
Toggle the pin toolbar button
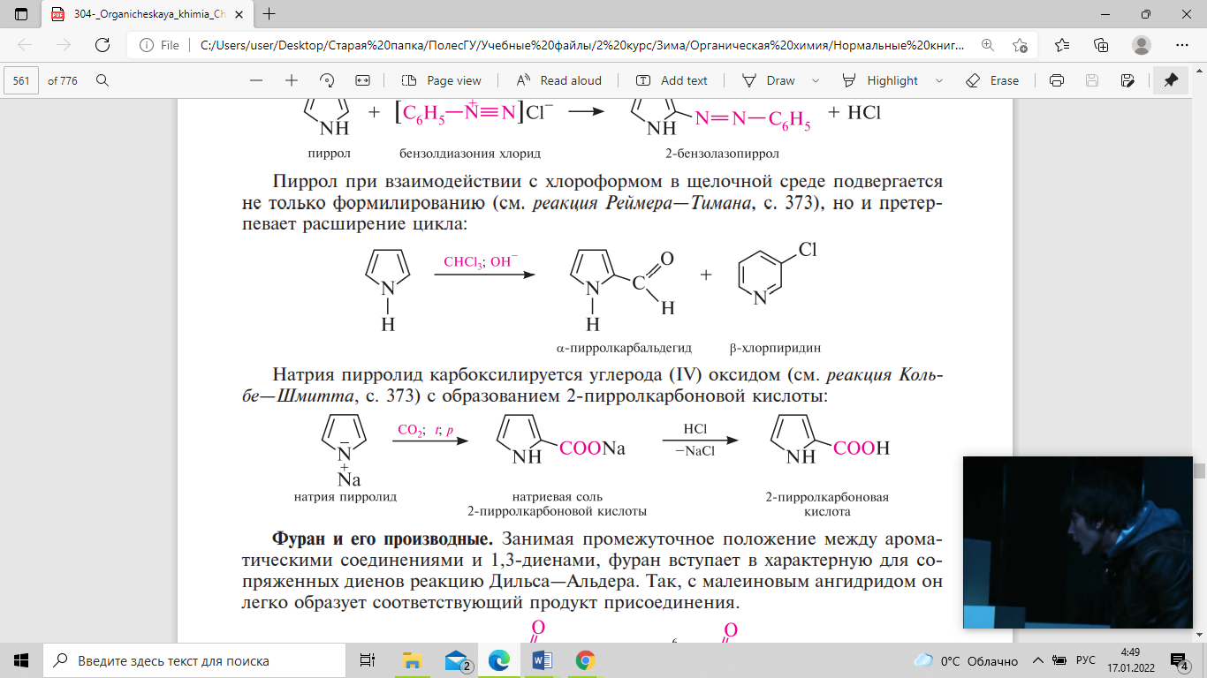coord(1171,80)
